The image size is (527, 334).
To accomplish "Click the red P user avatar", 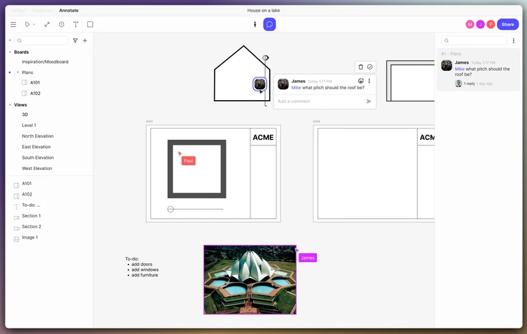I will (491, 24).
